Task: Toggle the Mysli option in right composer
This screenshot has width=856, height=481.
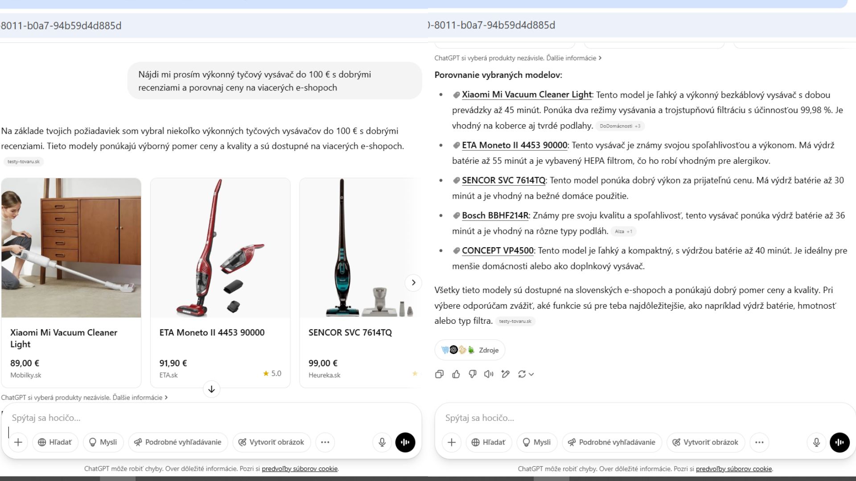Action: pos(537,442)
